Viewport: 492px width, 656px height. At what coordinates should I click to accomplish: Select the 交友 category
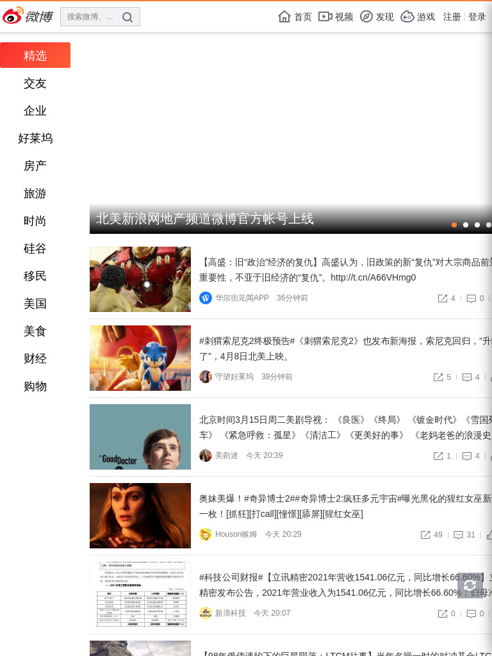(35, 83)
